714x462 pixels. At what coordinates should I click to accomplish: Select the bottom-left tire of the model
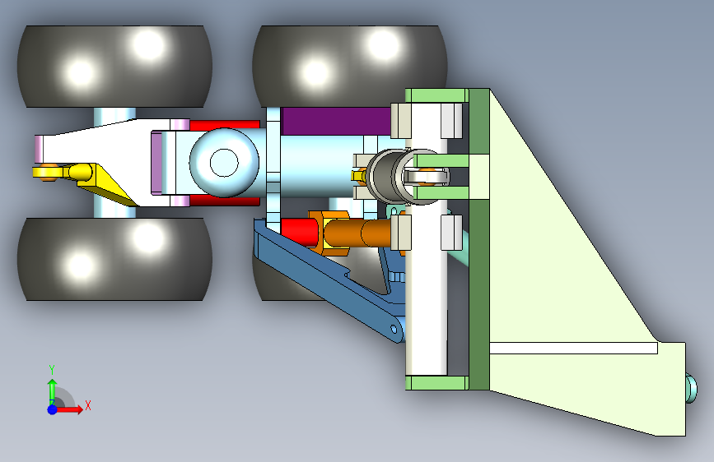pos(114,259)
